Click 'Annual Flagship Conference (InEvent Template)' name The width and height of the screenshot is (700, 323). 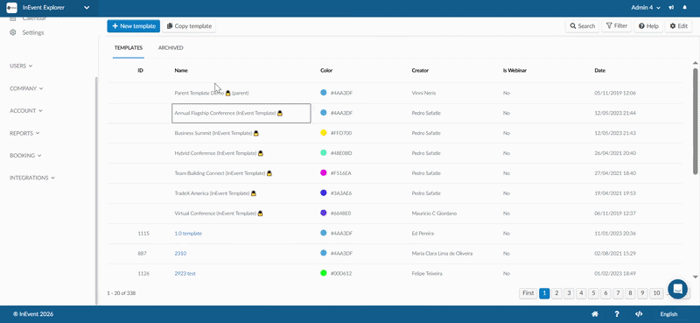[225, 114]
